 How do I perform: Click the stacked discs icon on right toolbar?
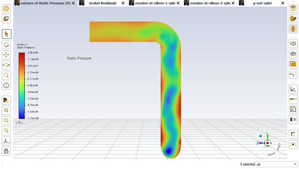pos(293,8)
